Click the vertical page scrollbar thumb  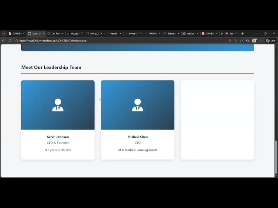pyautogui.click(x=276, y=157)
